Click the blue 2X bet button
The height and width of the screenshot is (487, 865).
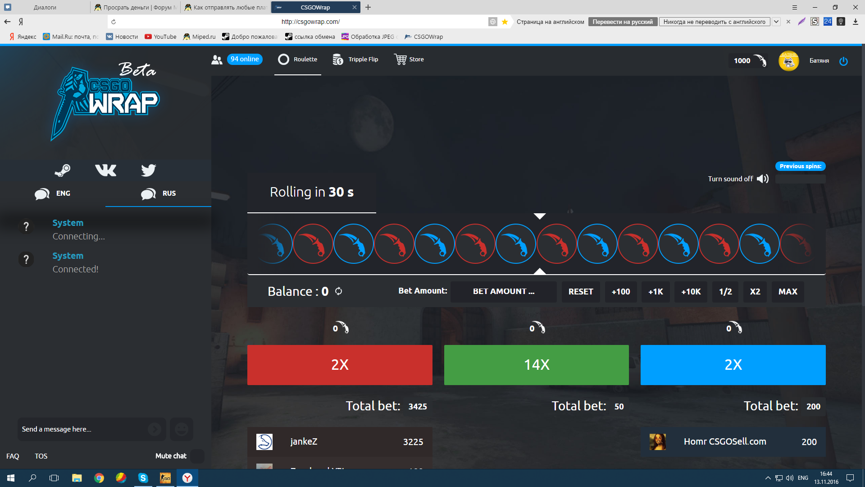coord(733,365)
